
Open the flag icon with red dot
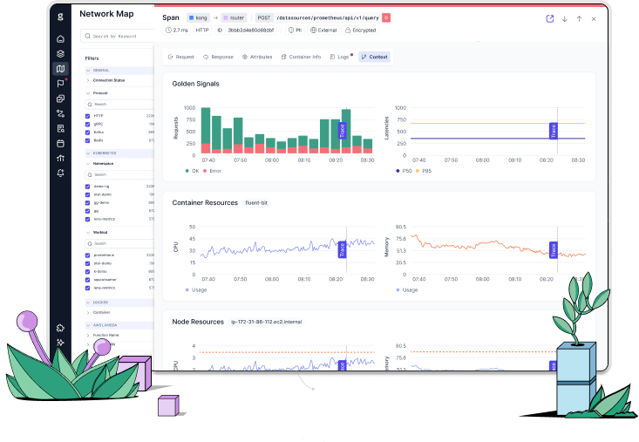[60, 84]
